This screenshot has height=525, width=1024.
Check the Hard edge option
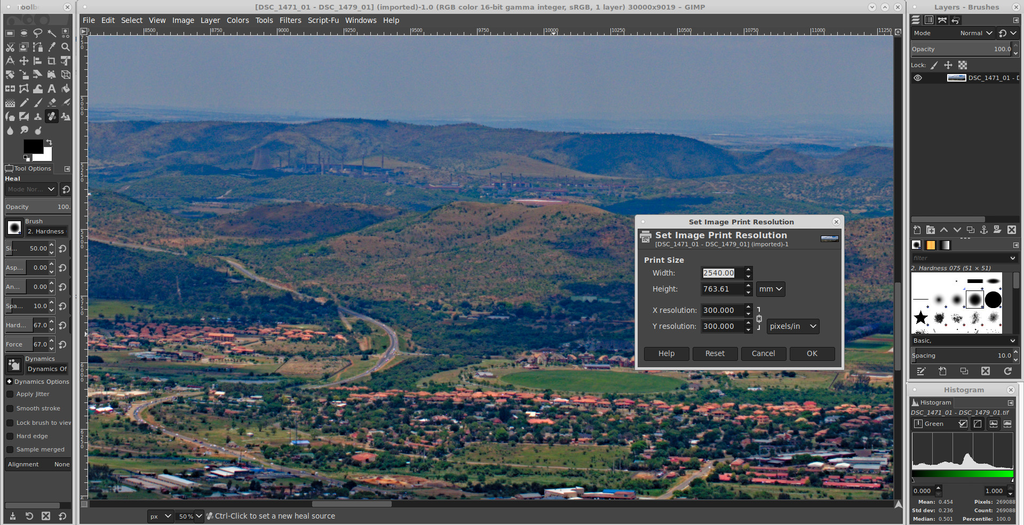pos(10,436)
